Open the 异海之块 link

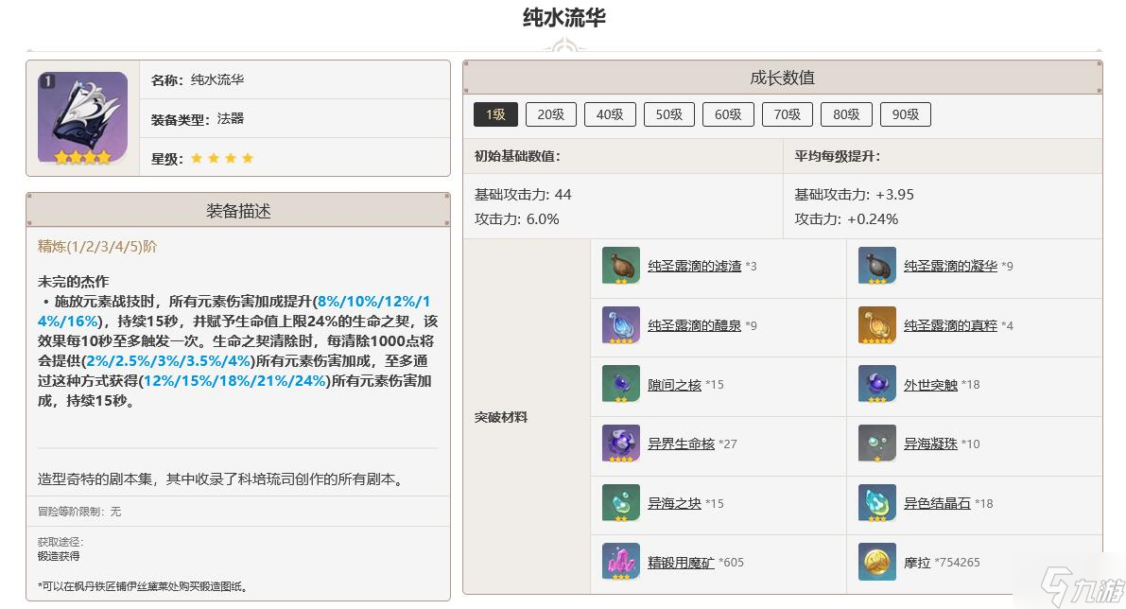pyautogui.click(x=674, y=503)
